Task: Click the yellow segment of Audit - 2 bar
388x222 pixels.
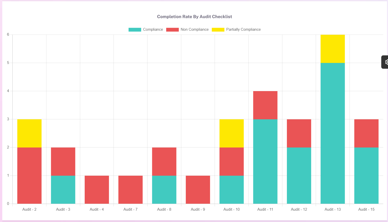Action: 29,133
